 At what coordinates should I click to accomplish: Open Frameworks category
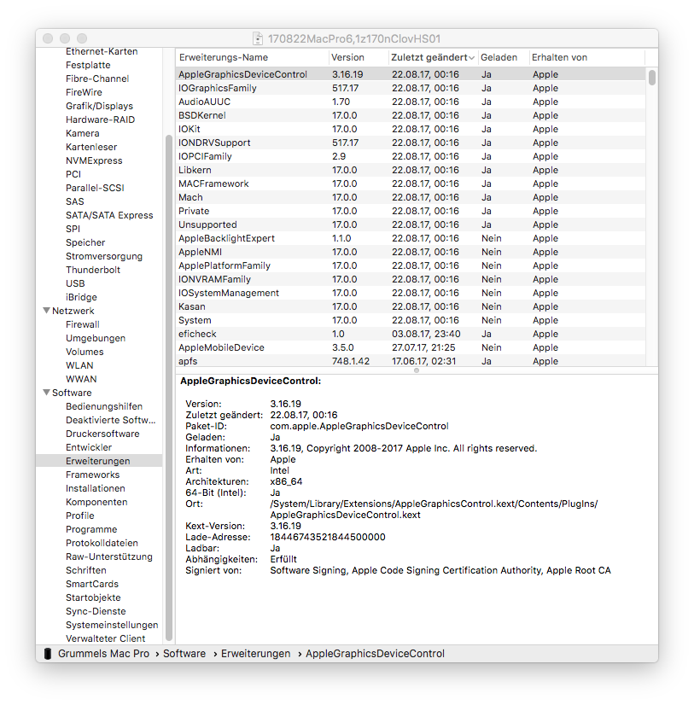[93, 475]
